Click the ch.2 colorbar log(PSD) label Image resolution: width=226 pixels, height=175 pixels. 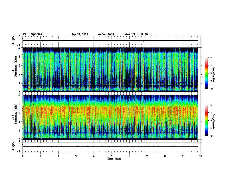pos(214,122)
